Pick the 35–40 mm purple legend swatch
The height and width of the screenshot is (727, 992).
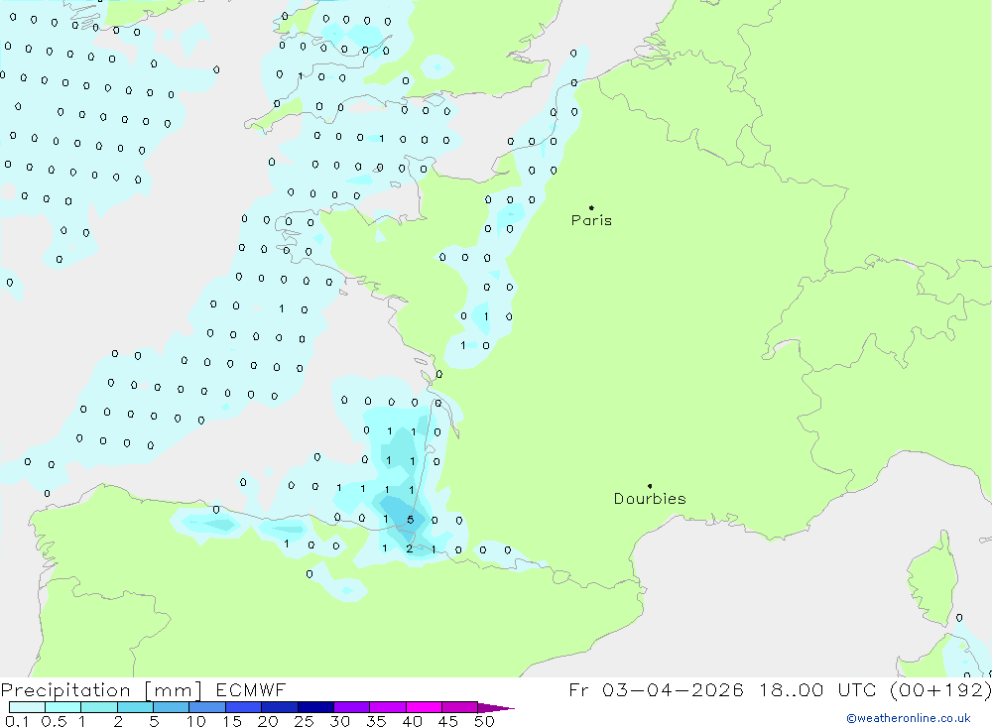387,707
